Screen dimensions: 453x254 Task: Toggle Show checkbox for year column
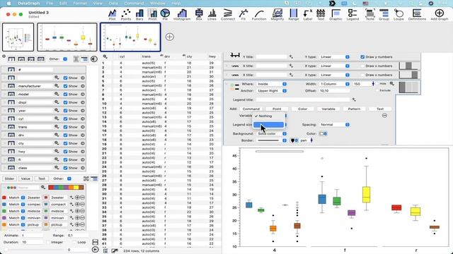65,111
